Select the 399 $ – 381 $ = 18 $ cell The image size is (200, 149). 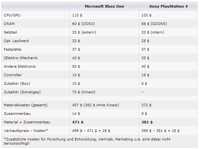tap(160, 131)
